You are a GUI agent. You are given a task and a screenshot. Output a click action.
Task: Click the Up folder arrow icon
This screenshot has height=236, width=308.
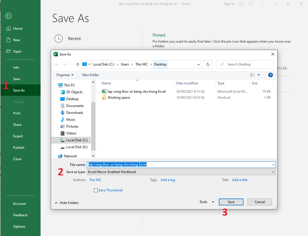[77, 65]
